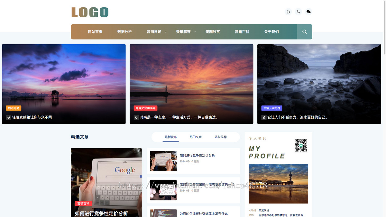Open search via magnifier icon in navbar

click(304, 32)
